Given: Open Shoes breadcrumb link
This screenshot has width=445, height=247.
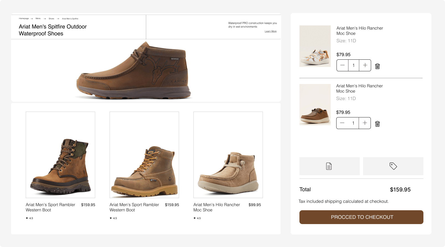Looking at the screenshot, I should 51,19.
